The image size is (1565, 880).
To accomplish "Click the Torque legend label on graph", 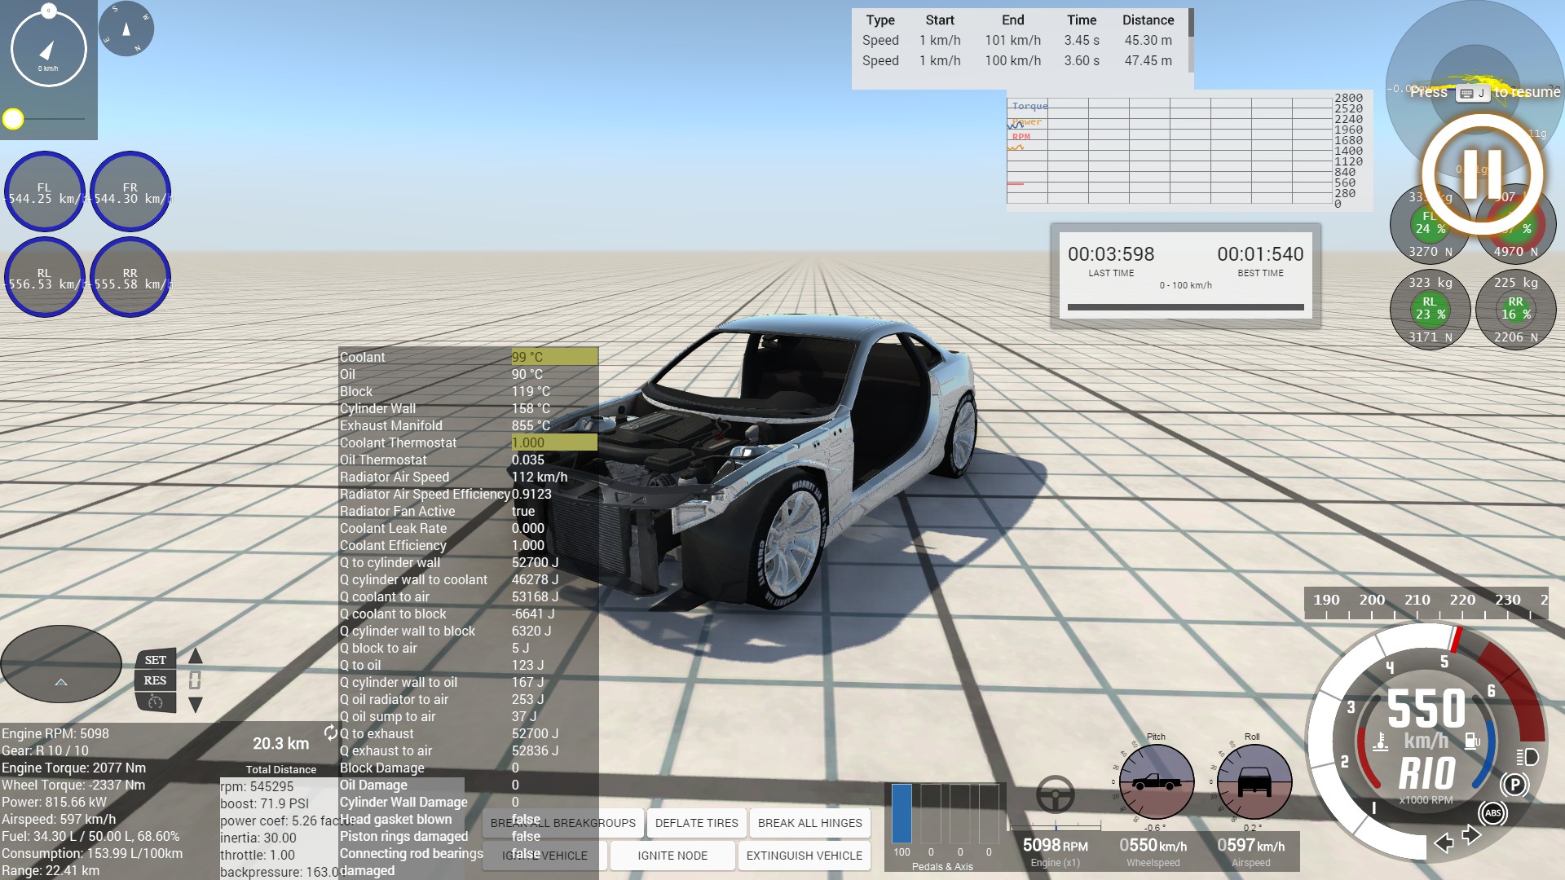I will click(x=1029, y=106).
